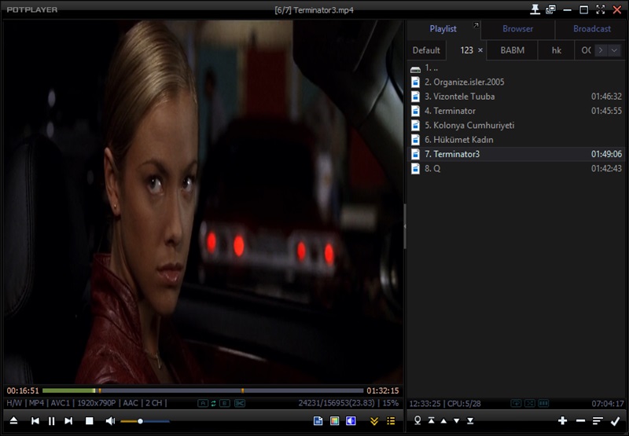Move playlist item to top
629x436 pixels.
coord(431,420)
